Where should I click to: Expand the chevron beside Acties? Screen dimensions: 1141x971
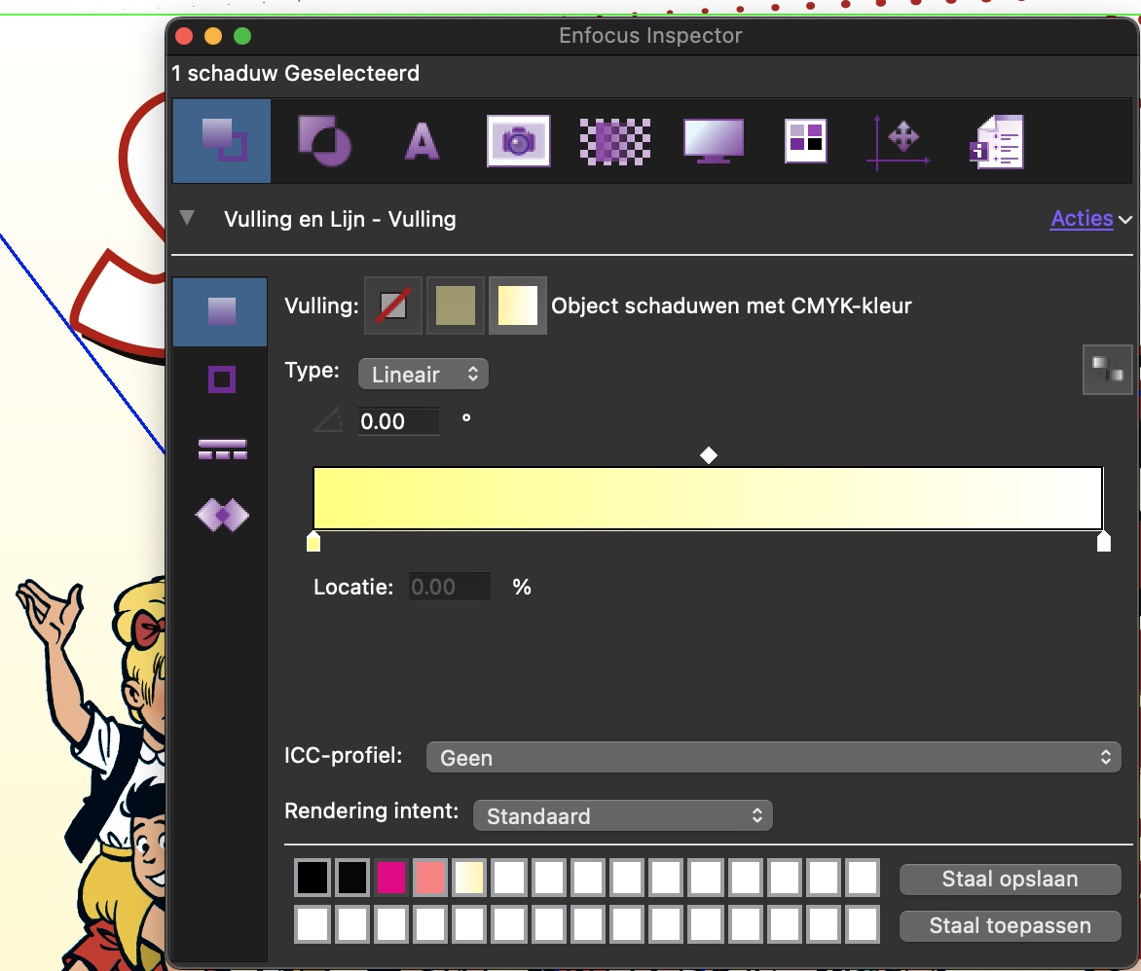click(x=1125, y=219)
